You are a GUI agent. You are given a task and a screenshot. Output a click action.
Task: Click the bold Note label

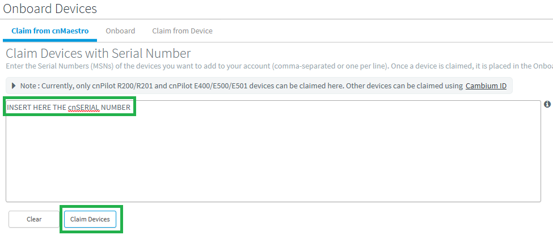(x=29, y=86)
